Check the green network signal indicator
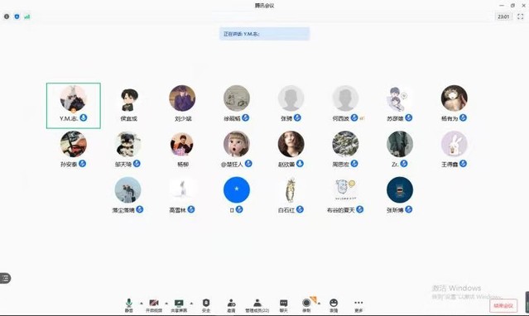 27,17
